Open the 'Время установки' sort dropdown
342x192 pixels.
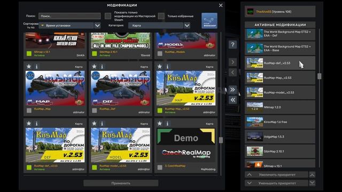pyautogui.click(x=69, y=26)
